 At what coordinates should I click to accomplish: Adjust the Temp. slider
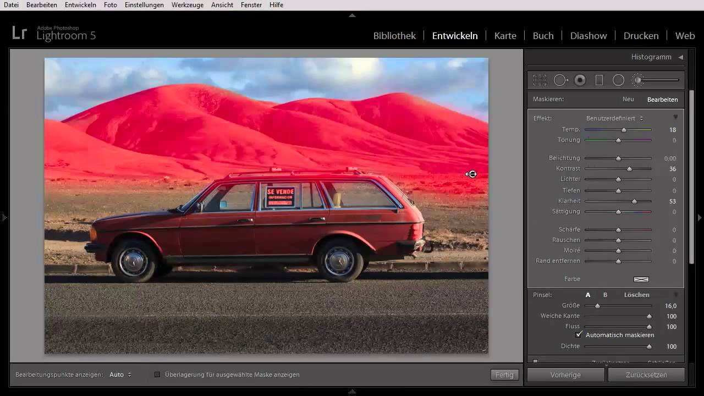point(624,130)
